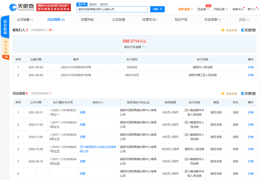Switch to the 知识产权 tab
Screen dimensions: 260x180
coord(181,19)
